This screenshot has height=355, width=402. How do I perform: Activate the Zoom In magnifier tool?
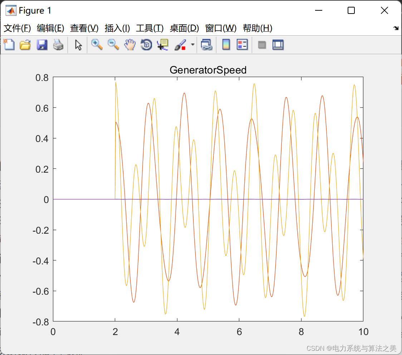pos(97,45)
